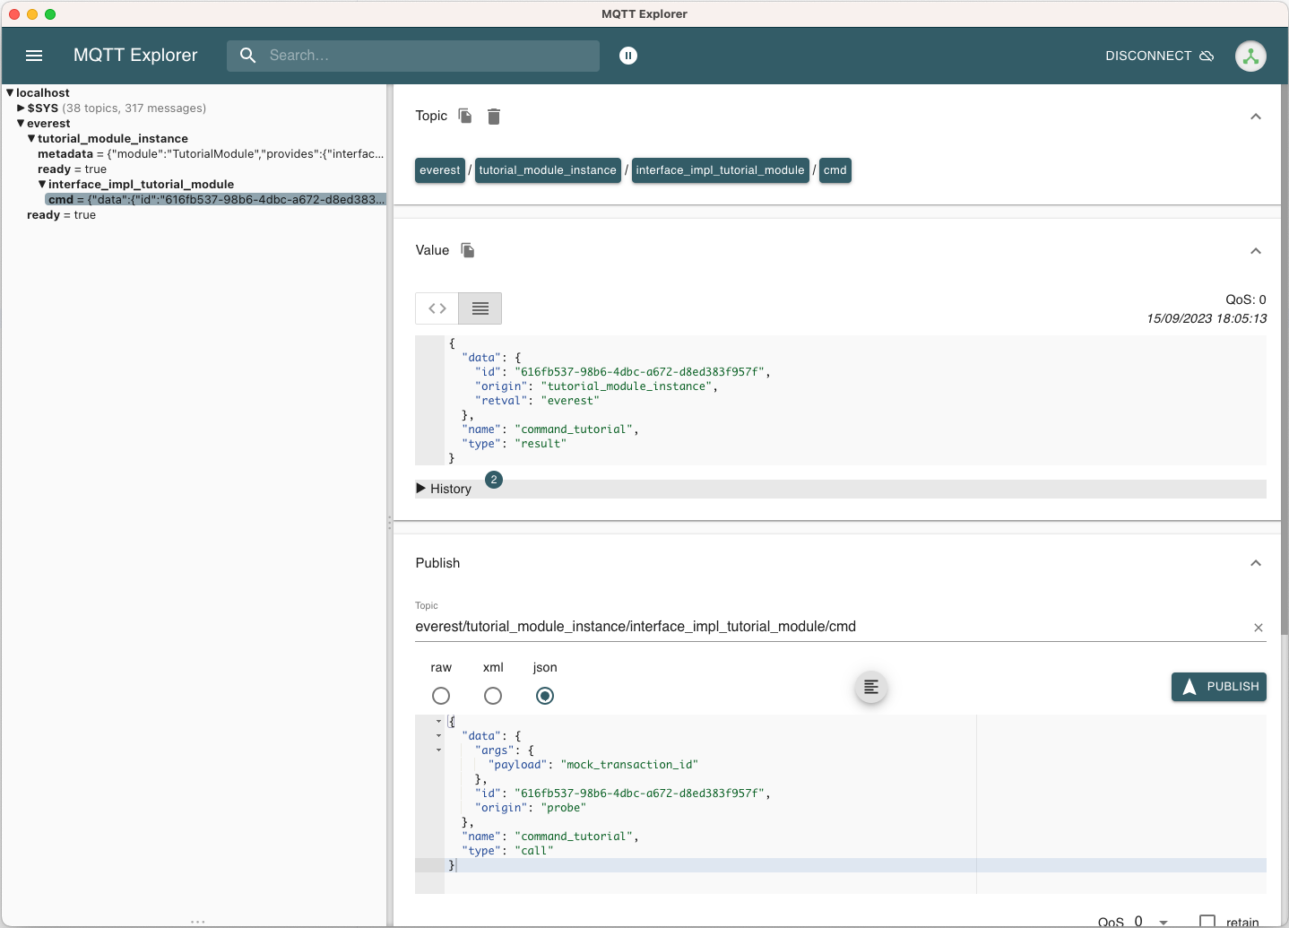Image resolution: width=1289 pixels, height=928 pixels.
Task: Clear the publish topic field with X
Action: click(x=1259, y=628)
